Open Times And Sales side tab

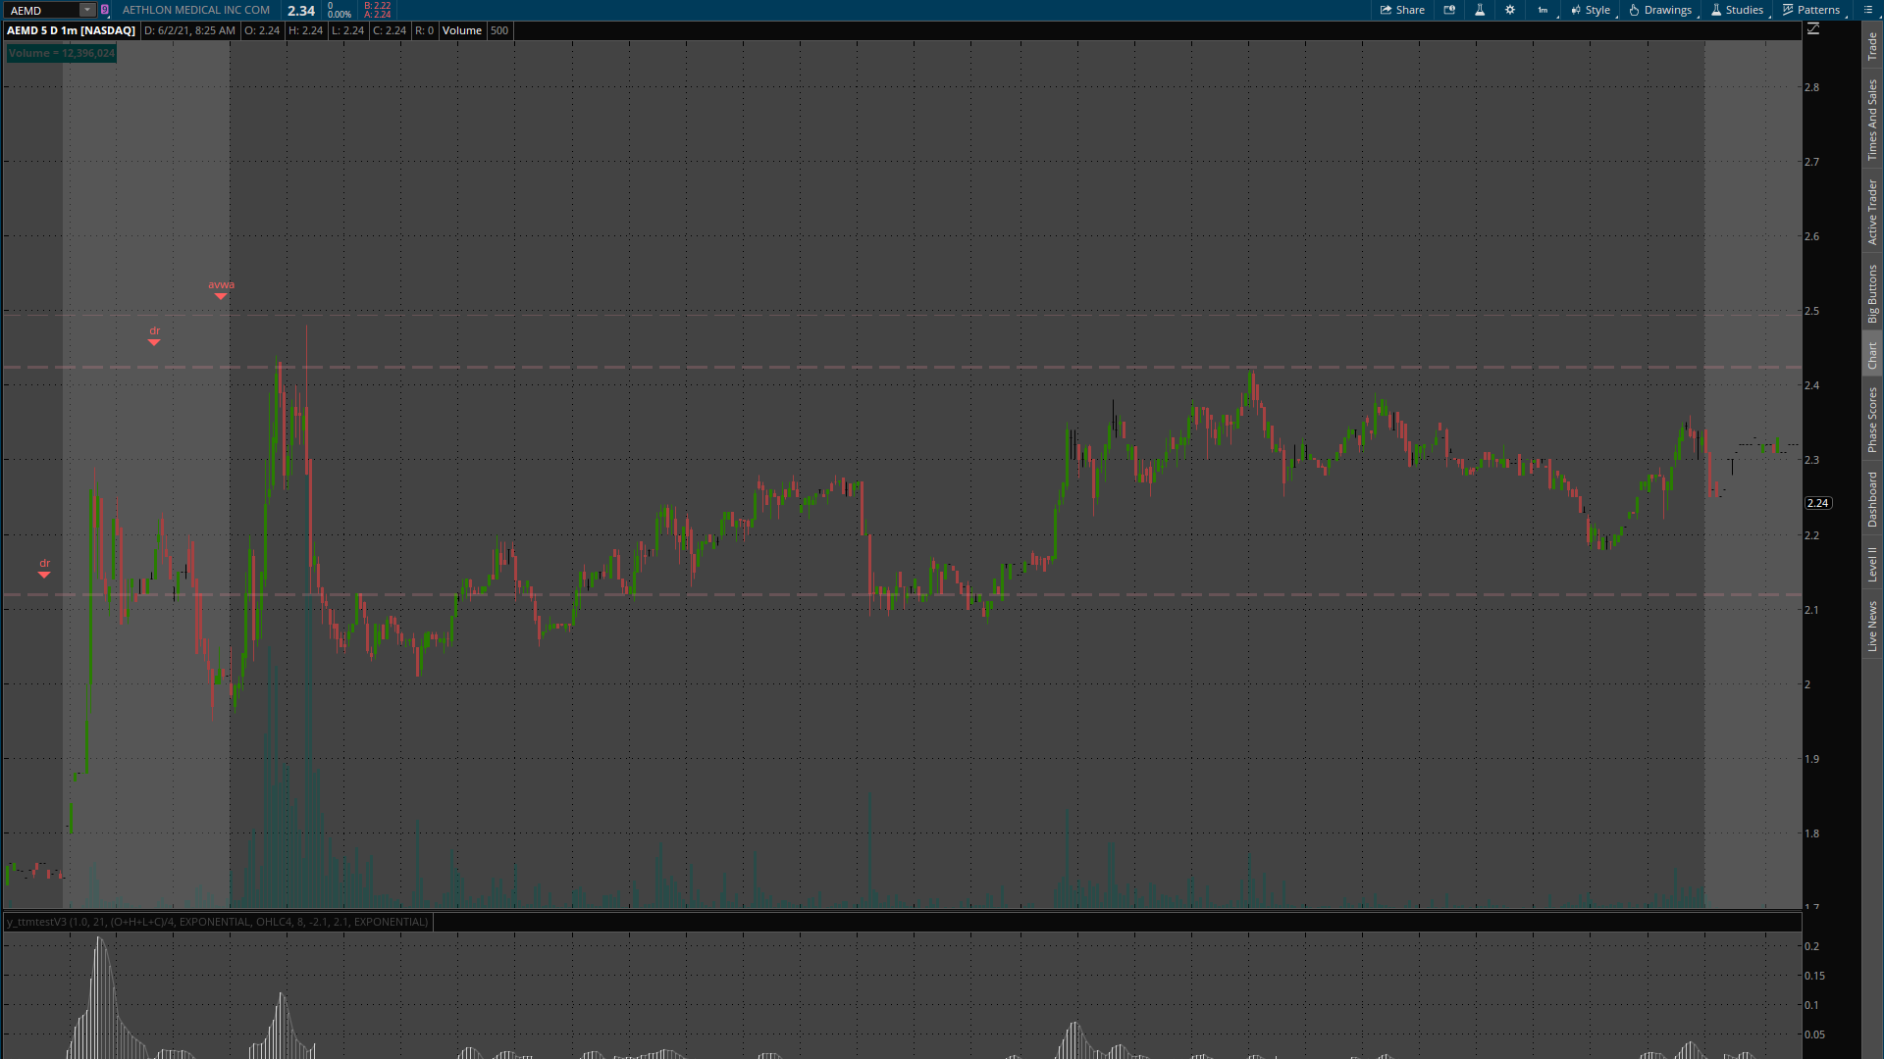1872,121
